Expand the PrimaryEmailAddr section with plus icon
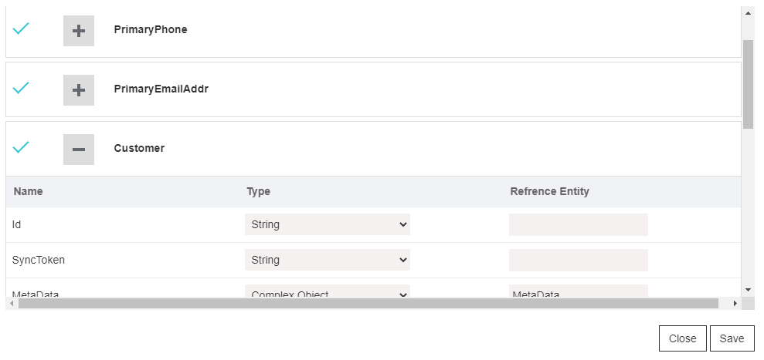The image size is (764, 360). click(x=79, y=90)
